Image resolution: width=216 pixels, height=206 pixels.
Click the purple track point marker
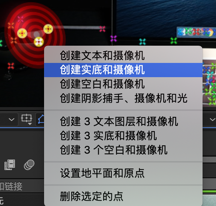tap(114, 39)
